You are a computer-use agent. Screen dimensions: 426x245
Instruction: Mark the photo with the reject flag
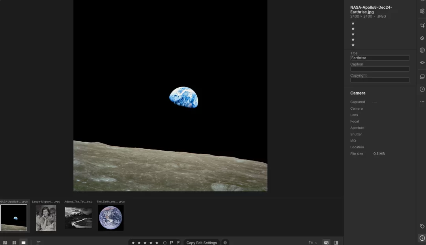178,243
